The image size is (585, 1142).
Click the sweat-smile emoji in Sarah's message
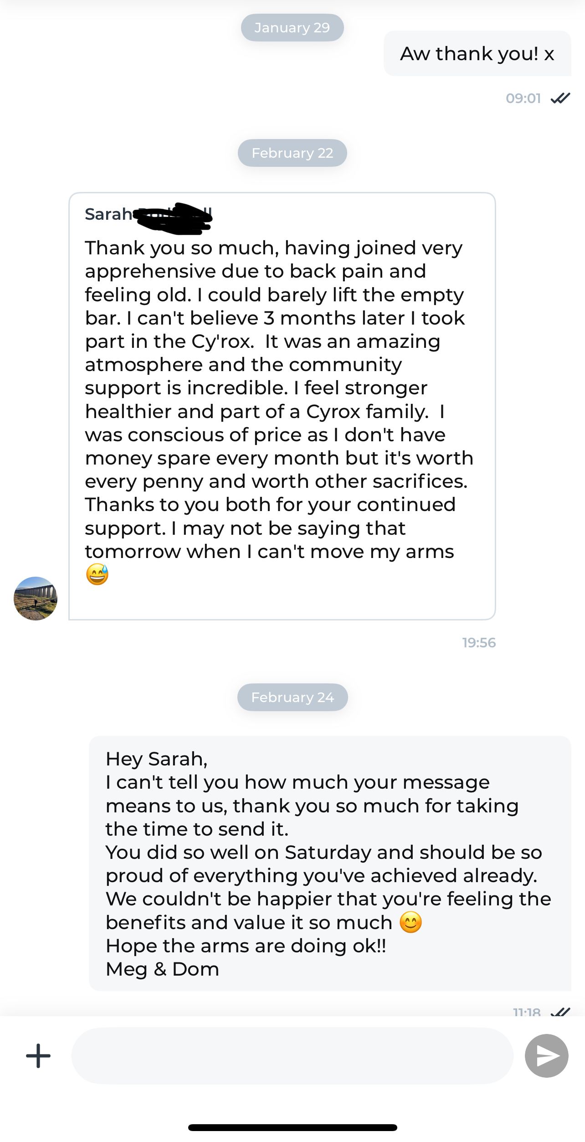pos(97,574)
